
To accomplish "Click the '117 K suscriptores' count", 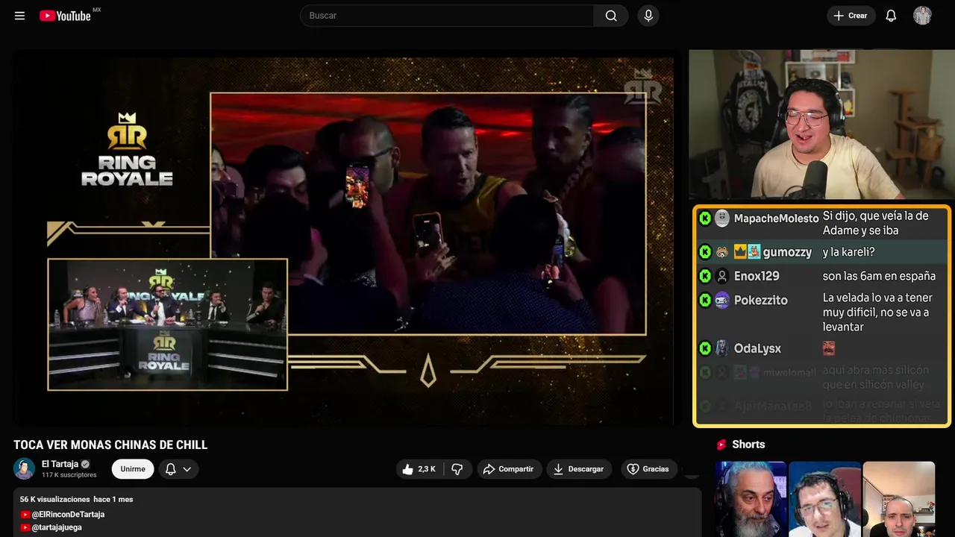I will [x=69, y=475].
